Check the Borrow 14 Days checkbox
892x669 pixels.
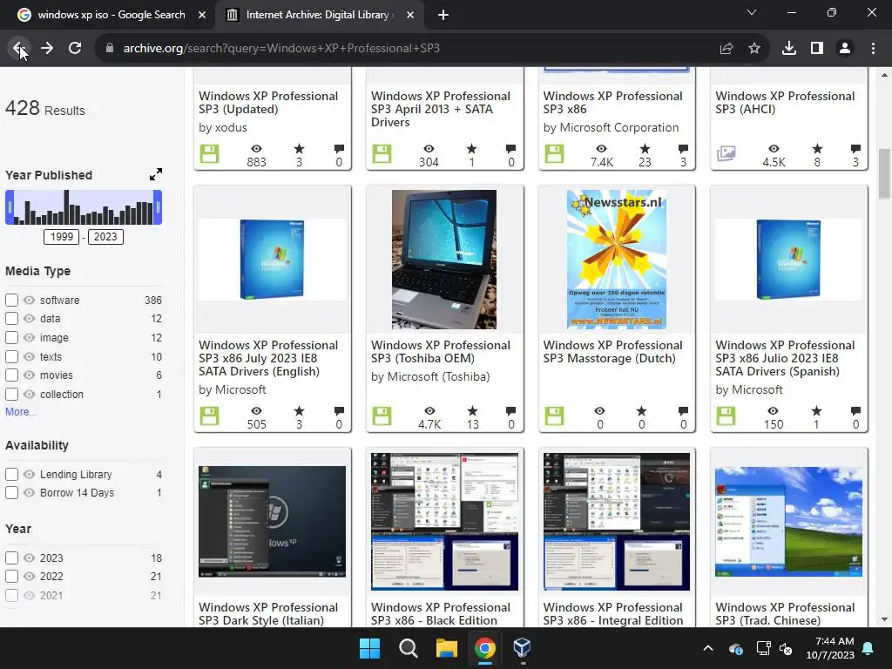[12, 493]
